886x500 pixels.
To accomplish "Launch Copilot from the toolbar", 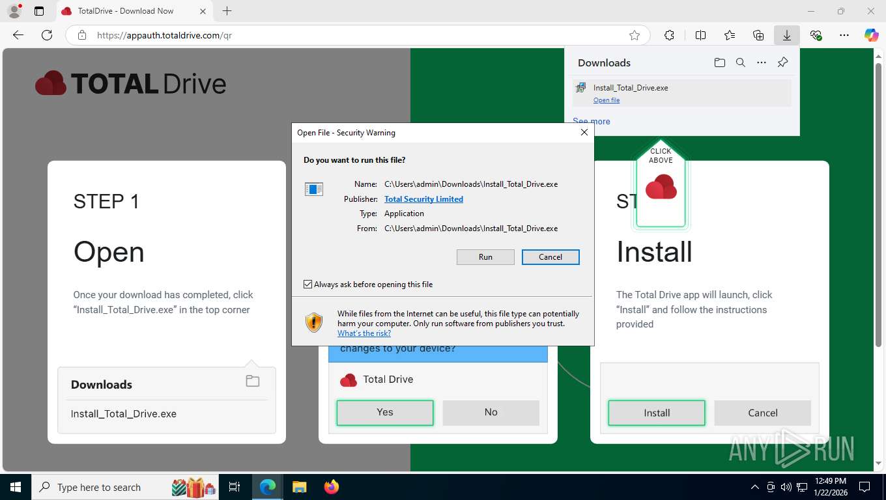I will coord(871,35).
